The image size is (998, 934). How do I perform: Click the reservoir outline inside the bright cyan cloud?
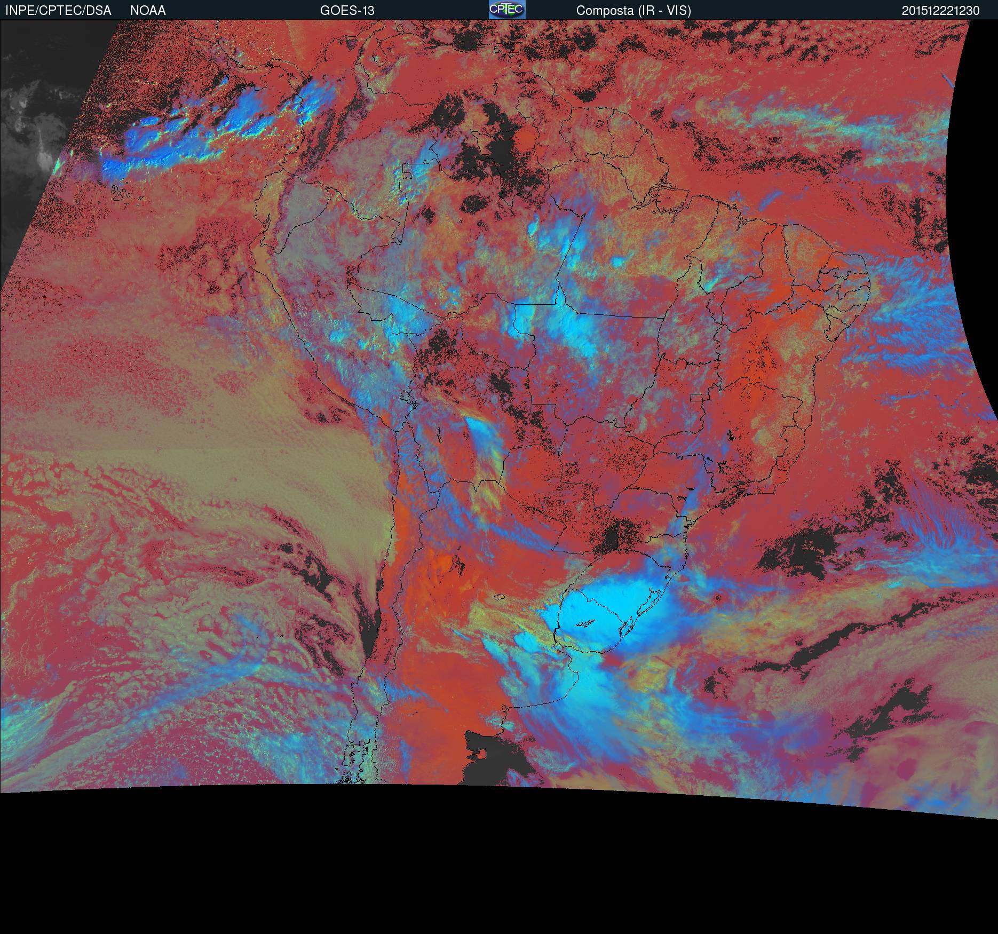[x=585, y=623]
